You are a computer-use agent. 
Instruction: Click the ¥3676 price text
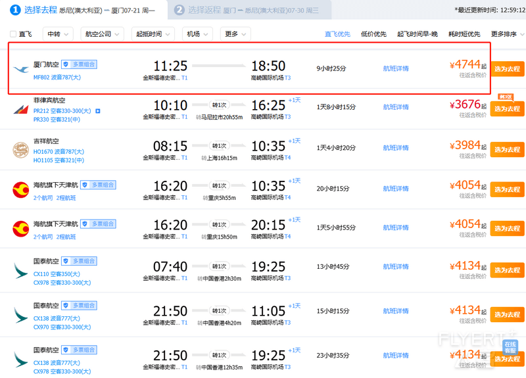click(x=466, y=105)
